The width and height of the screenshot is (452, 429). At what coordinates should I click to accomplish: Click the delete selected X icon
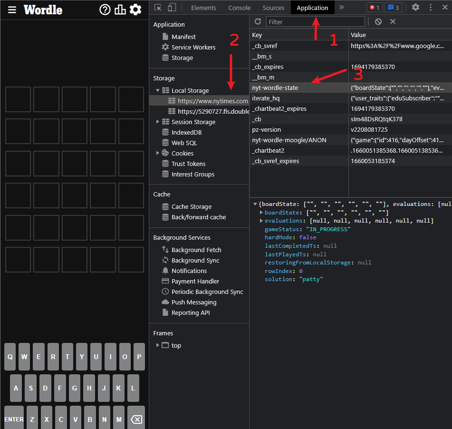393,21
